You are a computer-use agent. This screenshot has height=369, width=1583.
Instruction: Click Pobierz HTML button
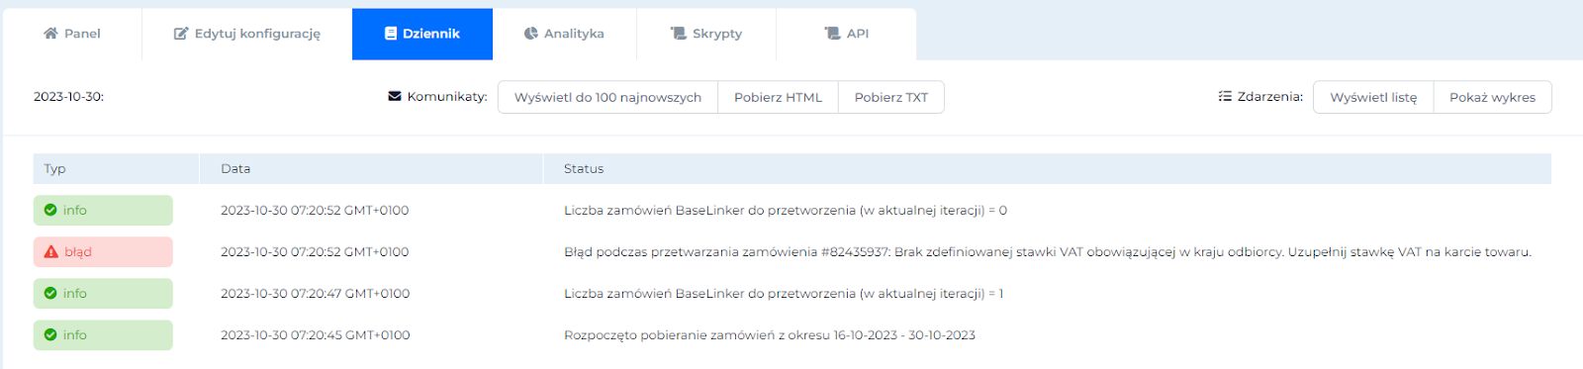(778, 97)
